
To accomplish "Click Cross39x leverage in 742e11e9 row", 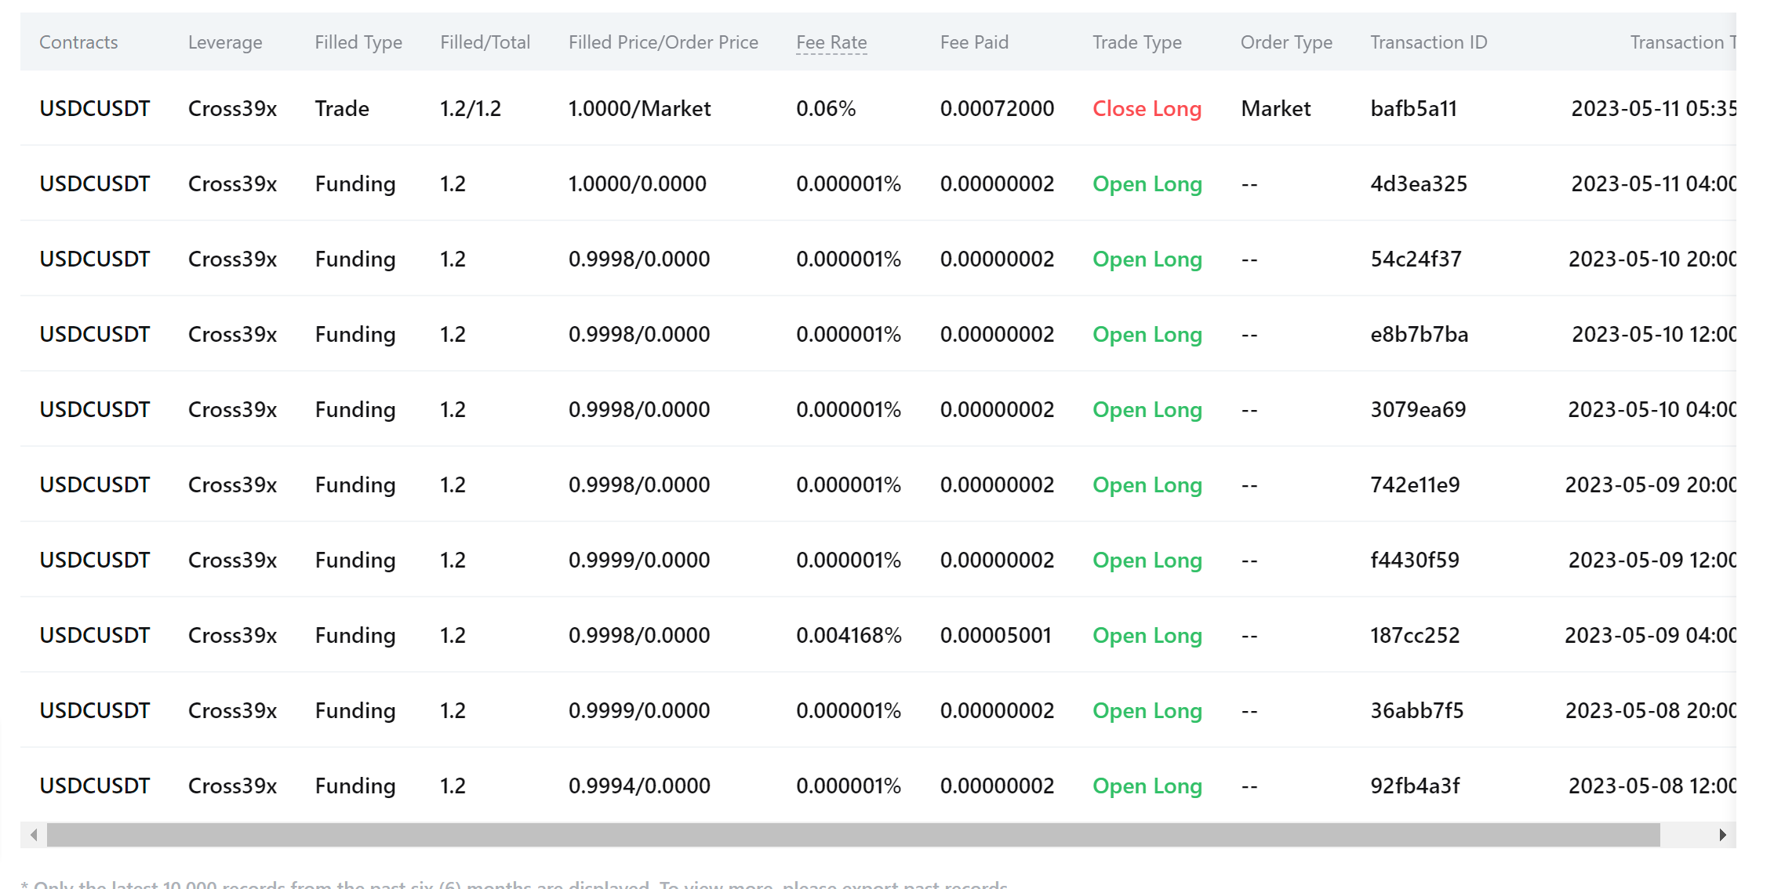I will point(232,484).
